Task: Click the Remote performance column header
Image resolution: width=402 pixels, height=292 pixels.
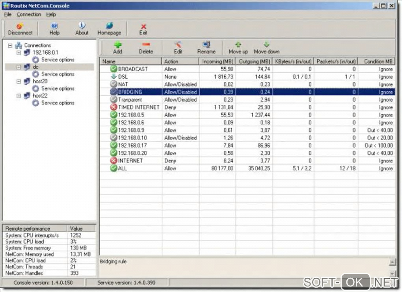Action: 35,228
